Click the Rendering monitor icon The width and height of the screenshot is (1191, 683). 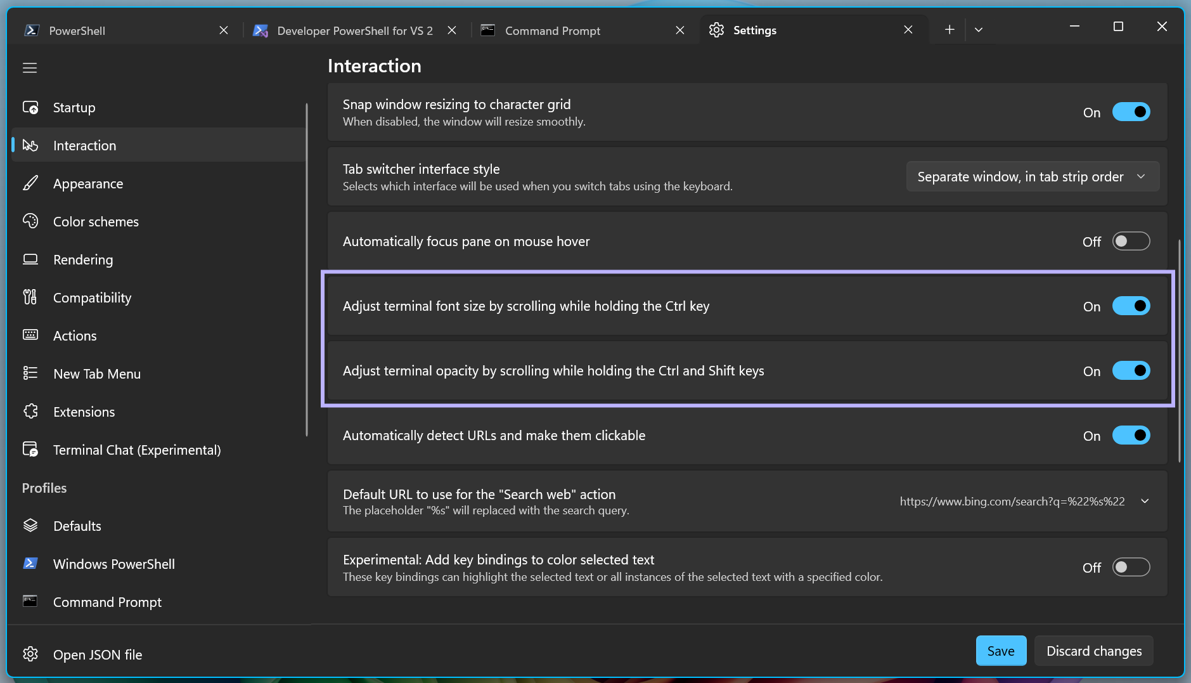point(30,259)
